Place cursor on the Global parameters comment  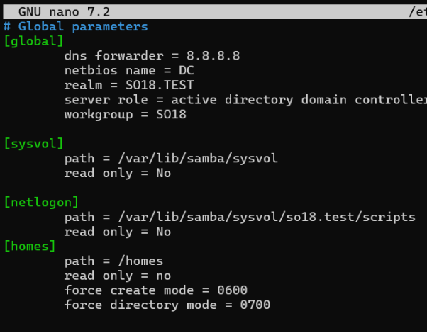83,26
